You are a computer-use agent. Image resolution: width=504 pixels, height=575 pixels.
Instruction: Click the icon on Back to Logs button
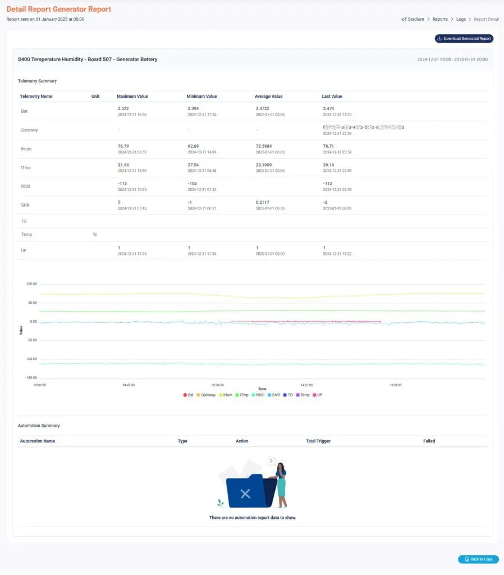[x=466, y=559]
